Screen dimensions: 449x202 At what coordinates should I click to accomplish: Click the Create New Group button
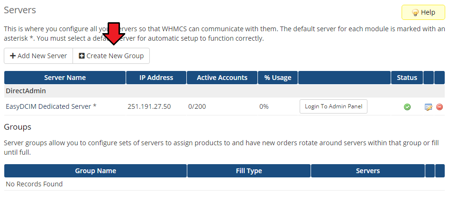(111, 56)
